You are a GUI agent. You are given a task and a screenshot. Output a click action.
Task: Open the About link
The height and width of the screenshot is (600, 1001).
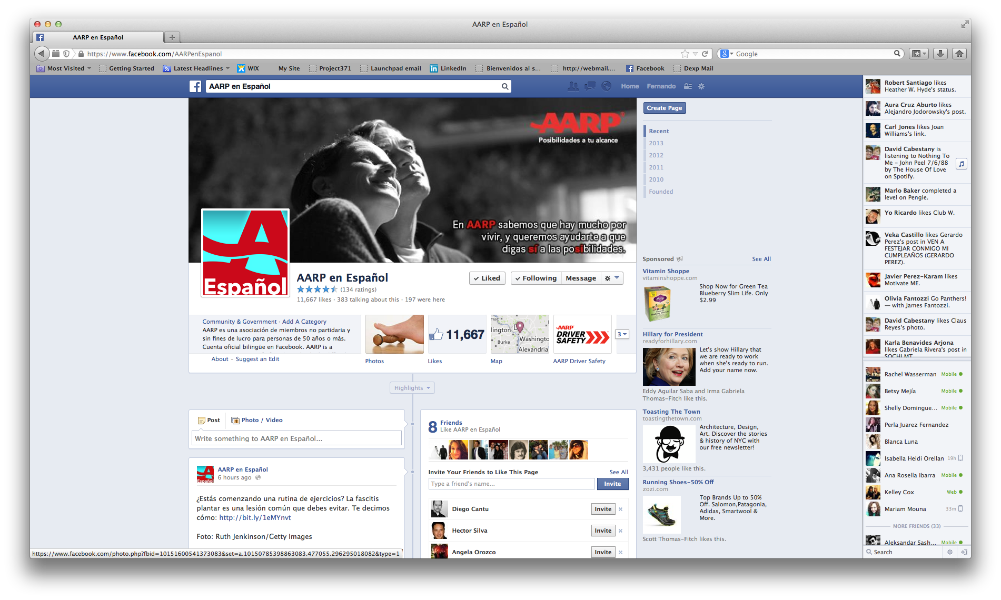(220, 359)
